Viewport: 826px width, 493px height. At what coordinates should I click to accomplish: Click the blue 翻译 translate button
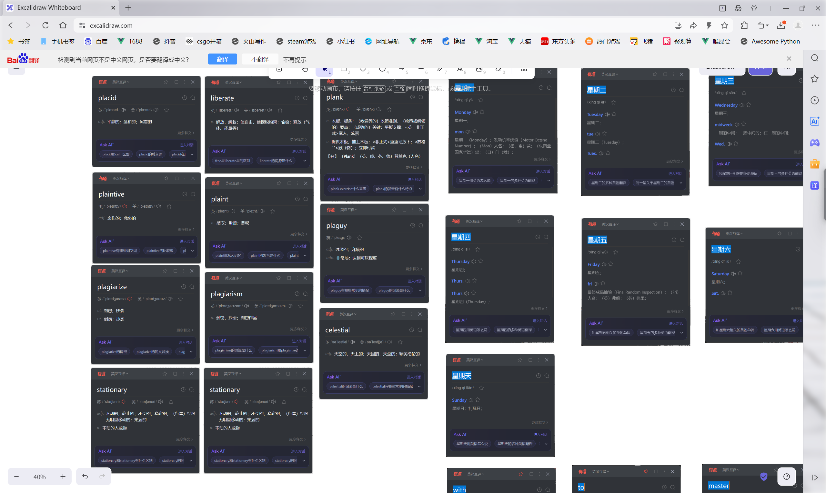tap(222, 59)
